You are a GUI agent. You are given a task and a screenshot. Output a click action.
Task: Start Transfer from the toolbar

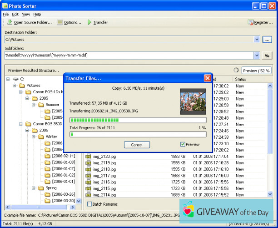(x=98, y=22)
